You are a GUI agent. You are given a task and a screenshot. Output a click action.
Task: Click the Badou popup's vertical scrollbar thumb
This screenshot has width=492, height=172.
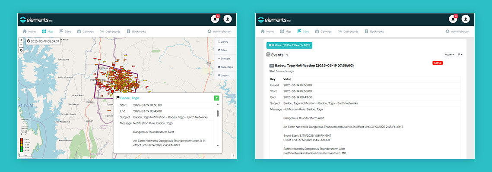coord(218,113)
